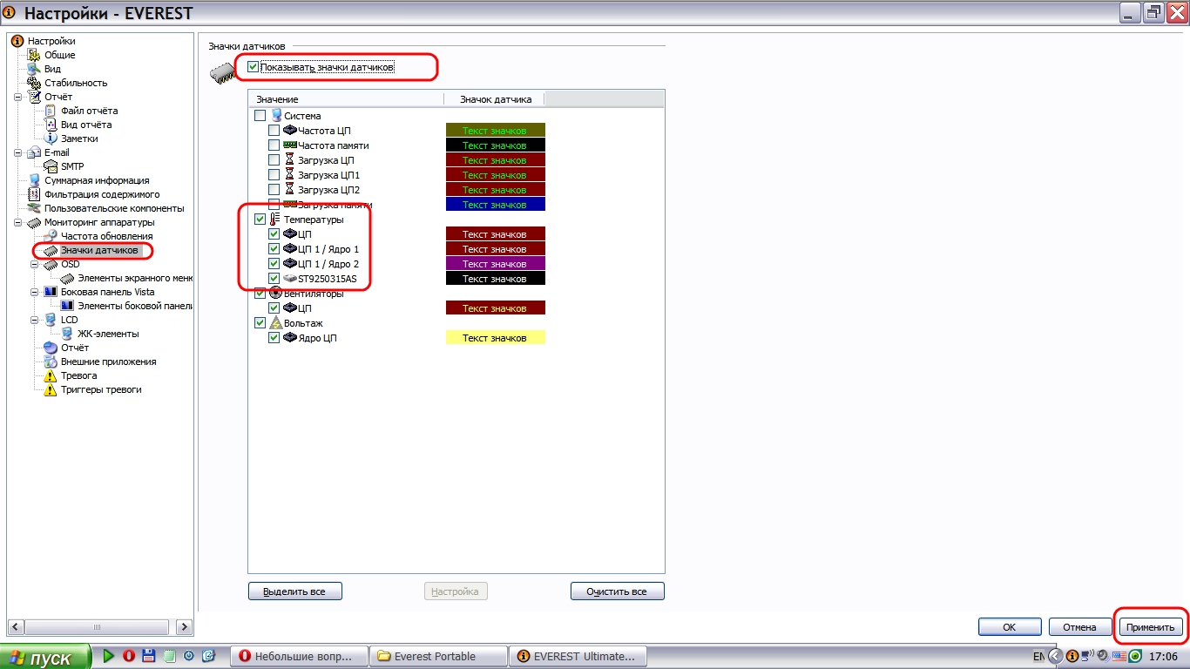
Task: Select the Значки датчиков tree item
Action: pos(99,250)
